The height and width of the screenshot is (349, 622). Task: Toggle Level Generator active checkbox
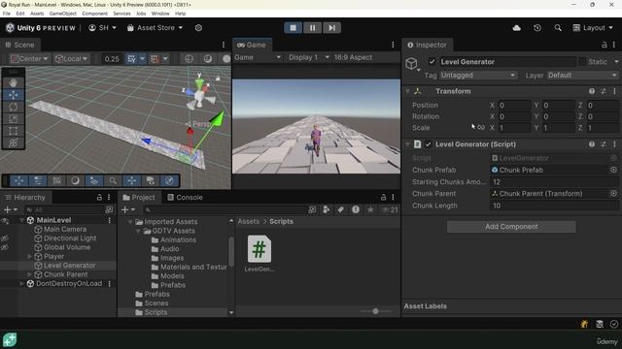(x=432, y=62)
